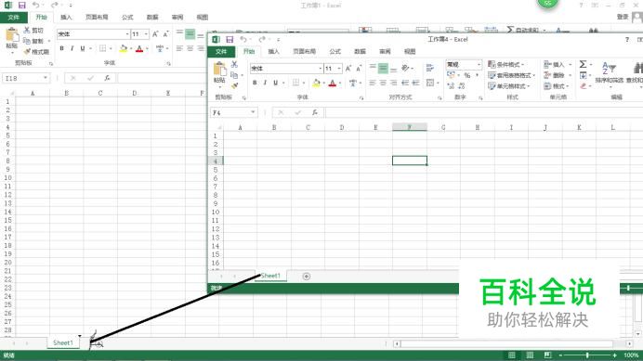The width and height of the screenshot is (643, 361).
Task: Save the back 工作簿1 workbook via toolbar icon
Action: (x=21, y=6)
